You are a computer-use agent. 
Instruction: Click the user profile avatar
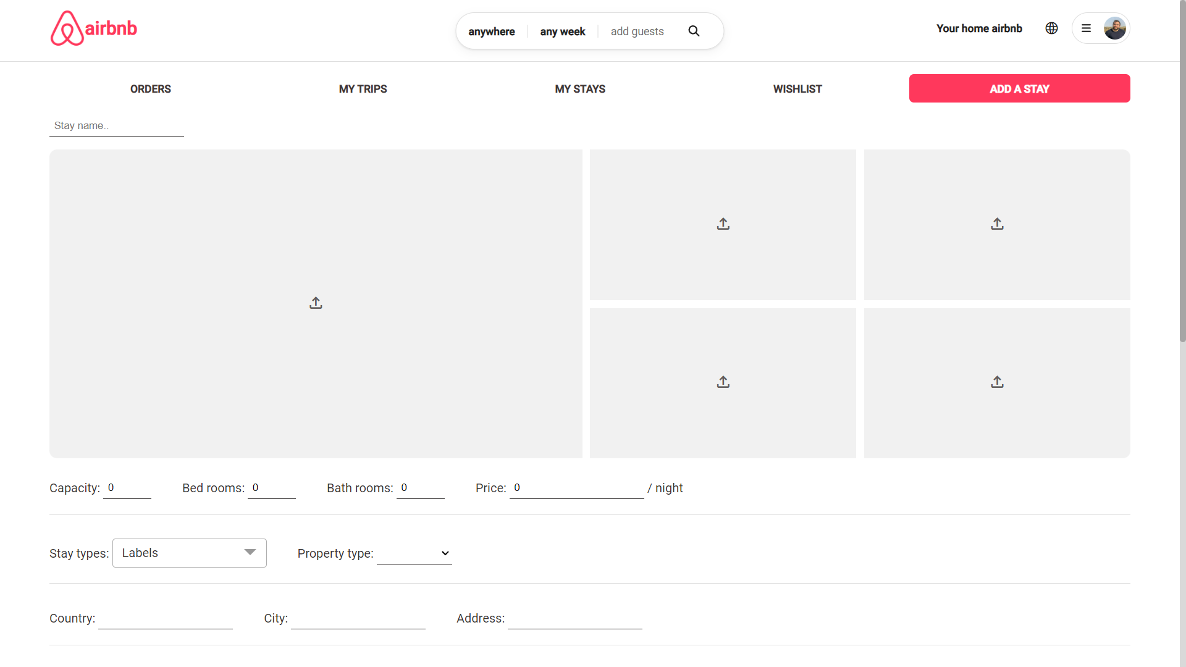[1114, 28]
